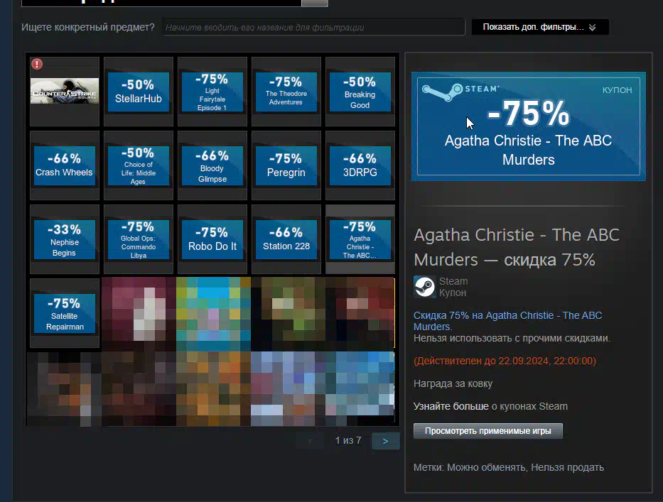Go to next inventory page arrow
The image size is (663, 502).
(386, 441)
